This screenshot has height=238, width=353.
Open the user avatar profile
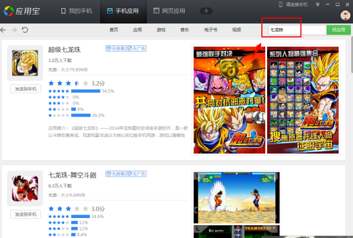click(x=345, y=15)
